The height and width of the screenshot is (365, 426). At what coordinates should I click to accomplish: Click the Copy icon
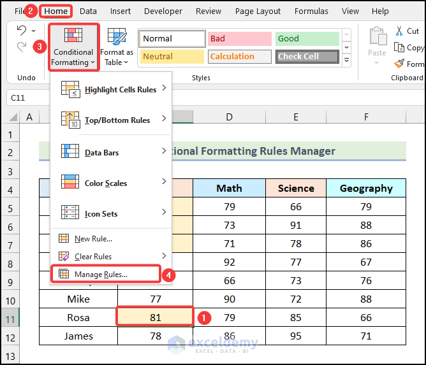point(399,48)
